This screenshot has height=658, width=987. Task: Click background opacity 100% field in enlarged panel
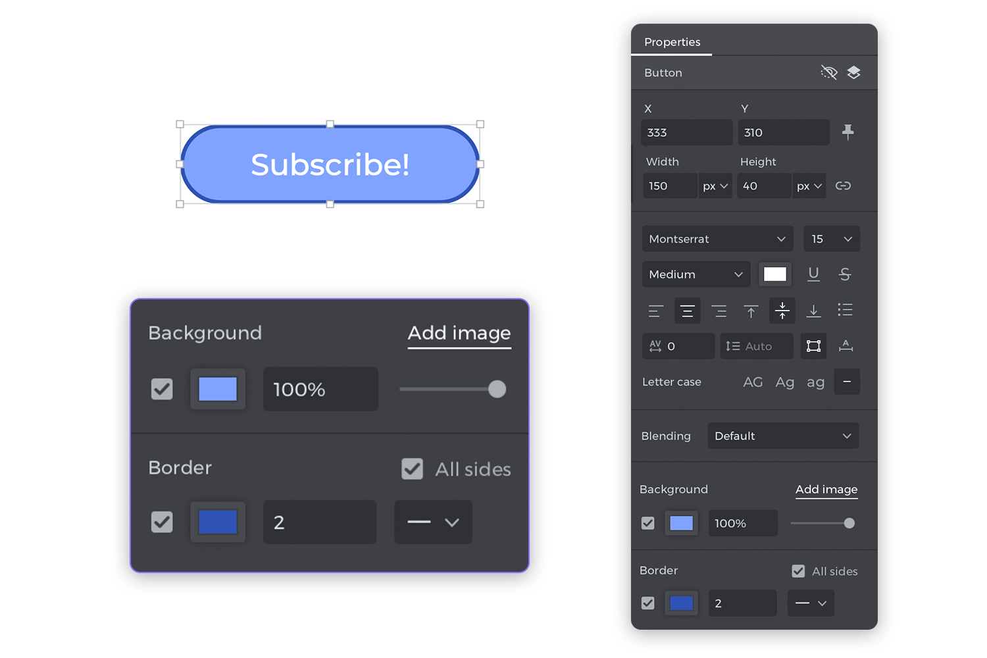(x=320, y=389)
